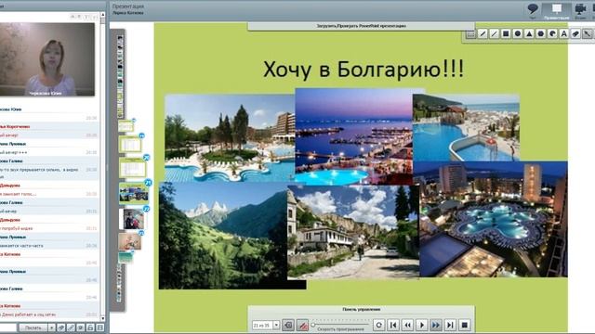Screen dimensions: 595x334
Task: Select slide thumbnail number 23
Action: (130, 241)
